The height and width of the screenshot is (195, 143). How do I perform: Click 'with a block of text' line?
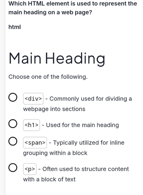click(49, 179)
